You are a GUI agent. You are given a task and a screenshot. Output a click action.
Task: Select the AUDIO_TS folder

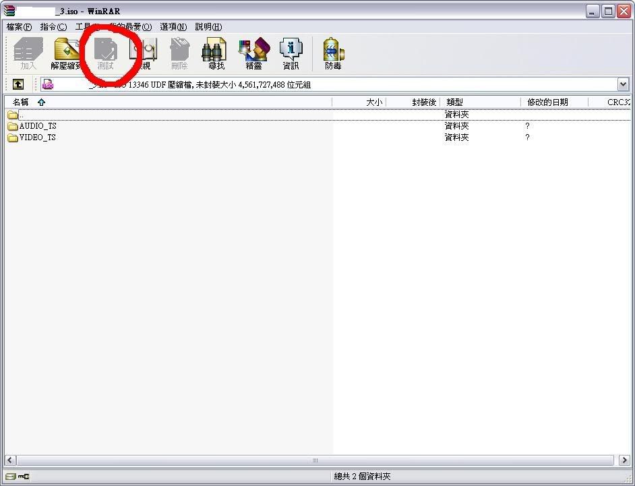click(x=37, y=126)
